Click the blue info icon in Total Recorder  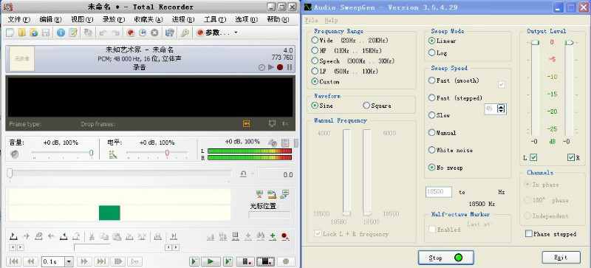(61, 32)
